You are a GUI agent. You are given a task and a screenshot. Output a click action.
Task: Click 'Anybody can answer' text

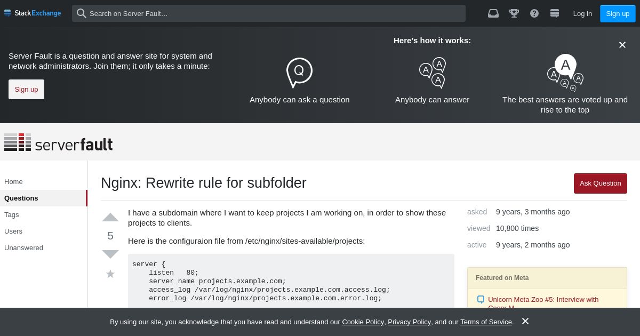(x=433, y=100)
